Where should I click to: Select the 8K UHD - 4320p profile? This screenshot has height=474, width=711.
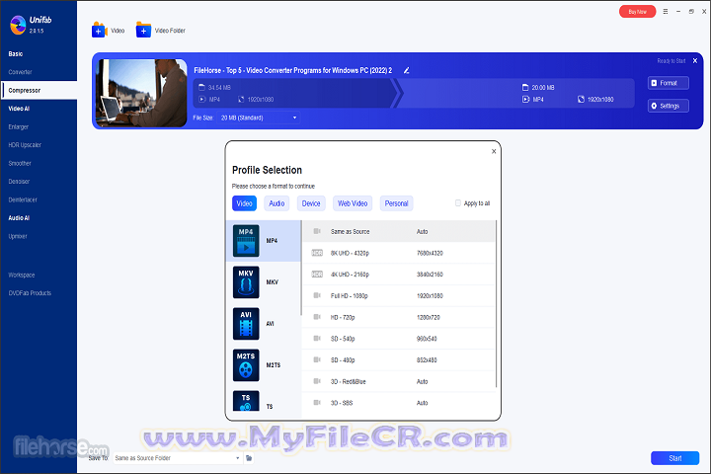[x=398, y=253]
